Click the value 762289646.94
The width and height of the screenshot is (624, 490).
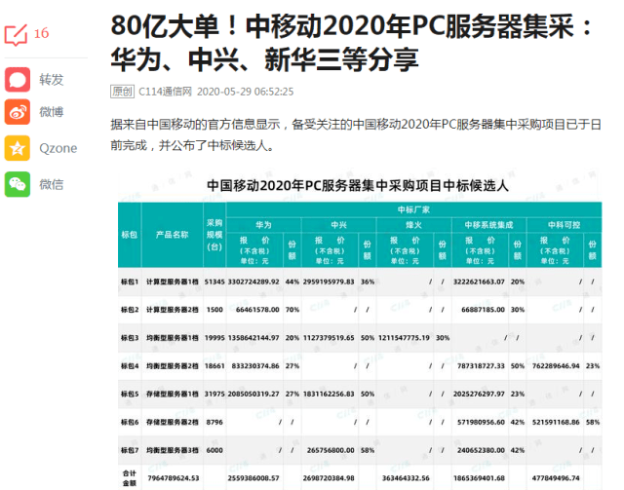556,366
